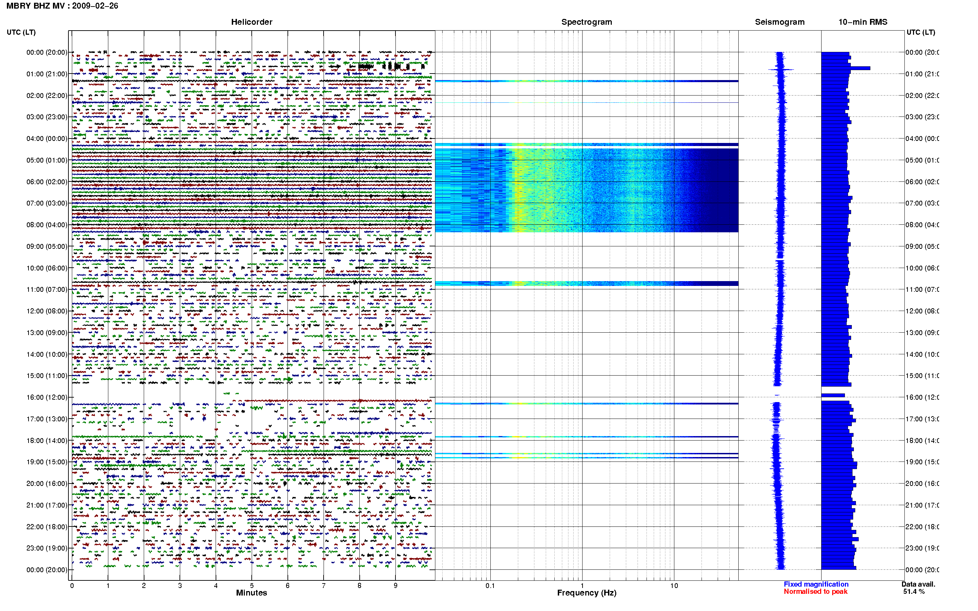The height and width of the screenshot is (611, 978).
Task: Click the 'Data avail. 51.4 %' text
Action: coord(918,588)
